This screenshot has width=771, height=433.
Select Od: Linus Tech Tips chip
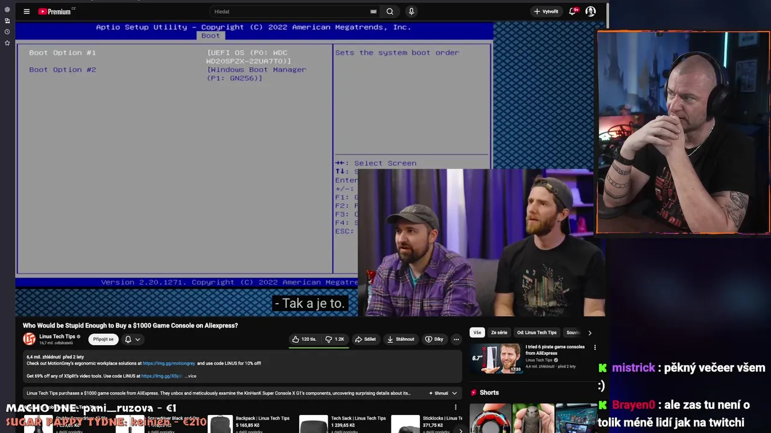[537, 333]
